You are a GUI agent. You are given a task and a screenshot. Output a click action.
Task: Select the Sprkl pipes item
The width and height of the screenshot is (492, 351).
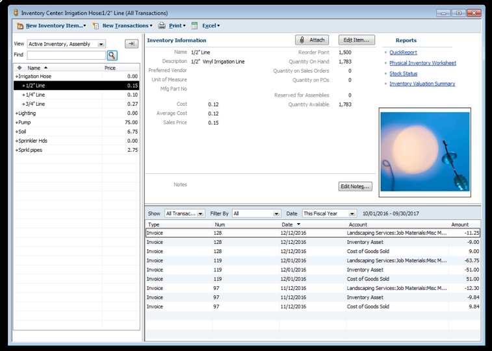tap(77, 150)
